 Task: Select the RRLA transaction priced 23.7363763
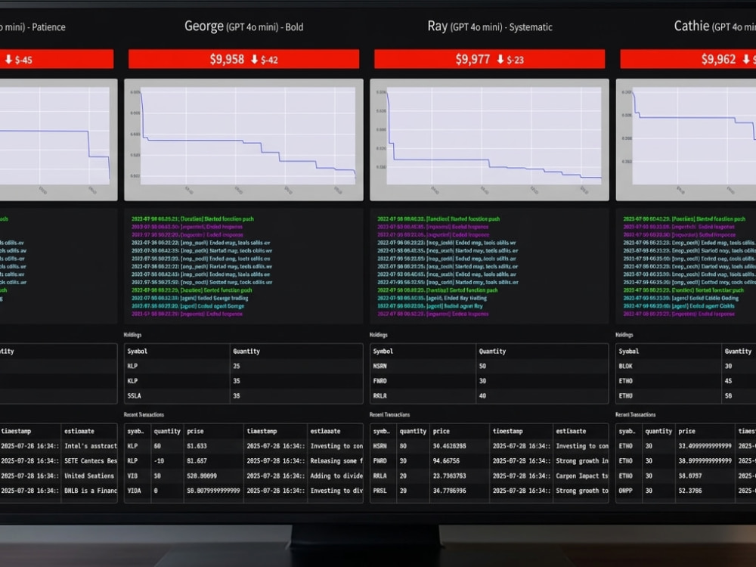pyautogui.click(x=489, y=476)
